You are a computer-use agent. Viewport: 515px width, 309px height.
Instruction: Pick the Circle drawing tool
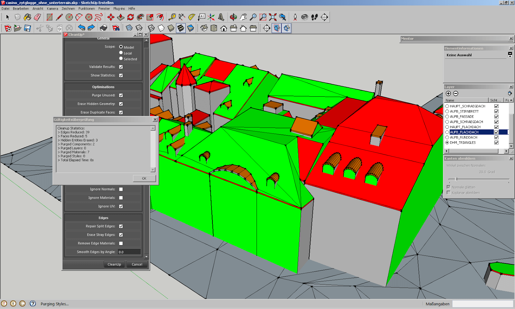pyautogui.click(x=69, y=17)
